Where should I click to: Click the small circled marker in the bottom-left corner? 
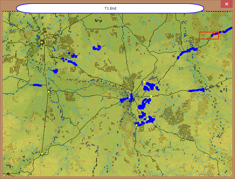8,174
